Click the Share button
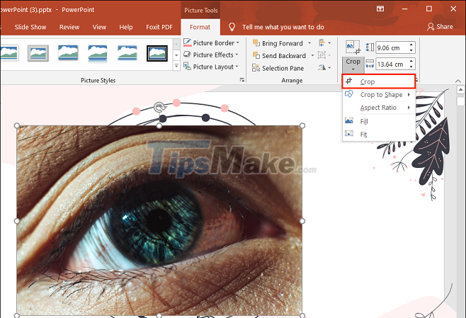 point(440,27)
